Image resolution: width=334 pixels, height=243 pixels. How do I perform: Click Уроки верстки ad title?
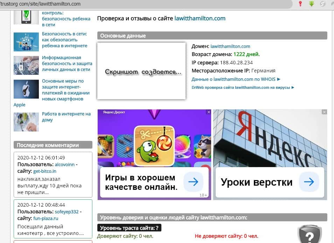[x=257, y=182]
